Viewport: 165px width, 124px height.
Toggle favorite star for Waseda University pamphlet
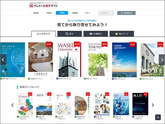click(80, 79)
